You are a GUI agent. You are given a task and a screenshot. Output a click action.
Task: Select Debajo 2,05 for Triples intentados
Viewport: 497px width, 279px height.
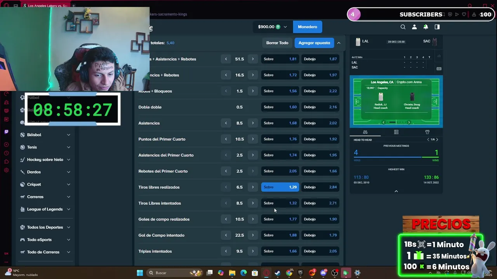pos(320,251)
